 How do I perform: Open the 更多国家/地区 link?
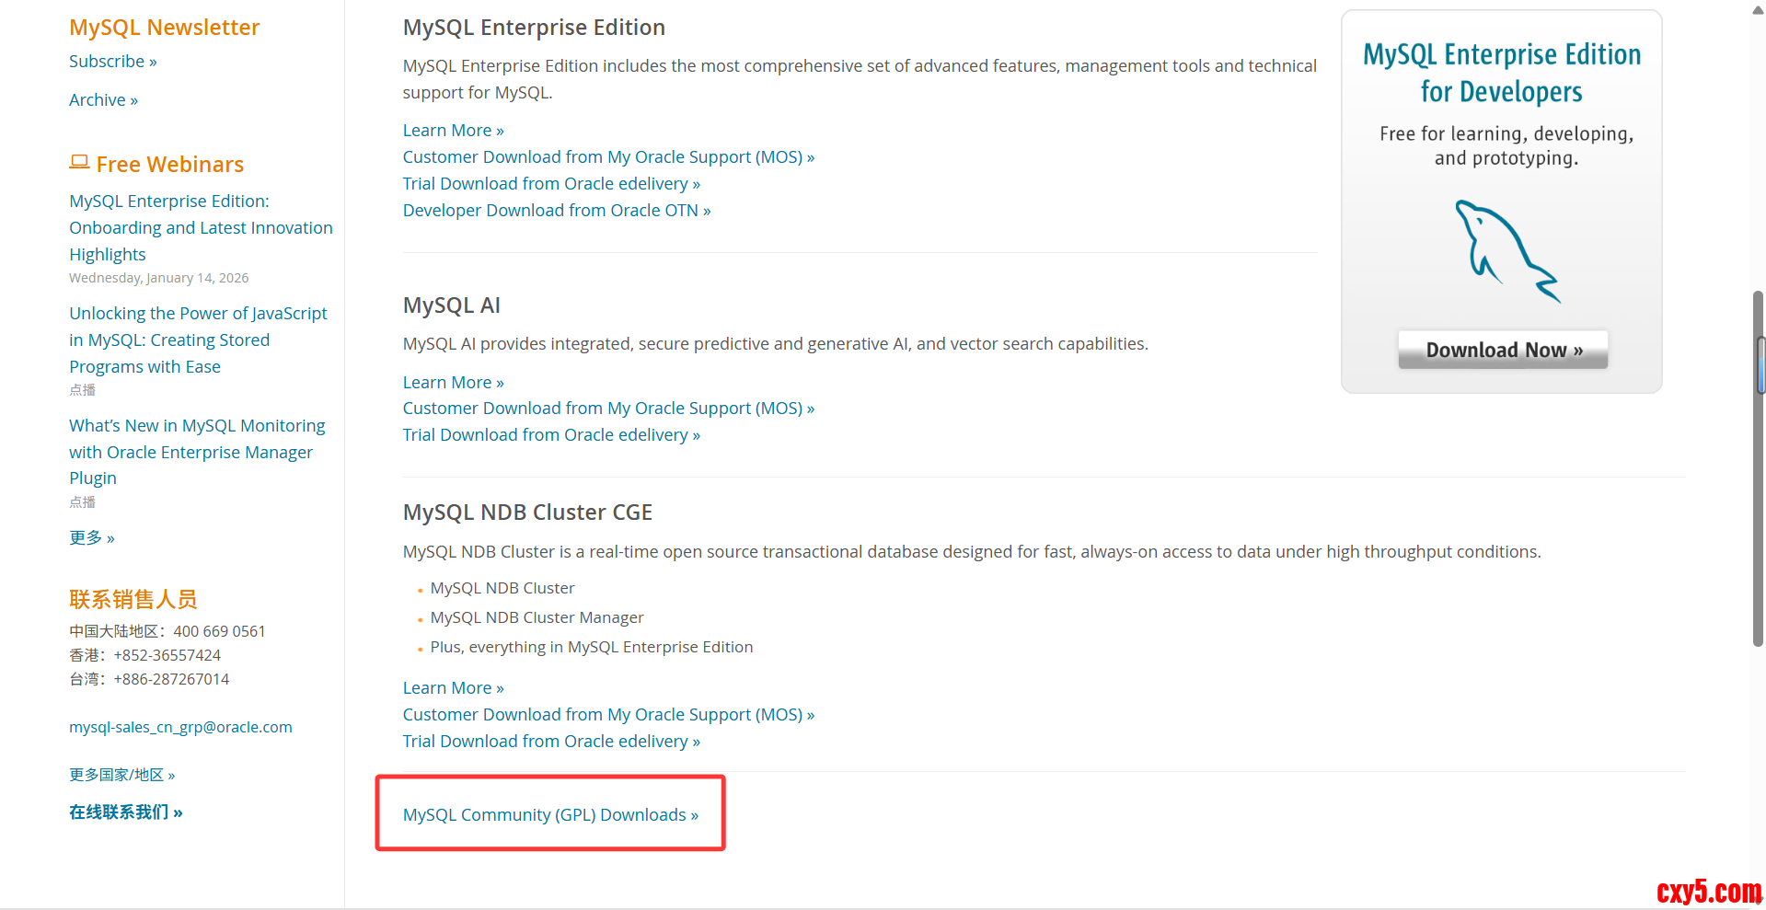[121, 775]
